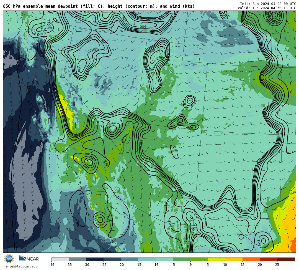The height and width of the screenshot is (270, 299).
Task: Click the green segment between -5 and 0
Action: pos(182,259)
